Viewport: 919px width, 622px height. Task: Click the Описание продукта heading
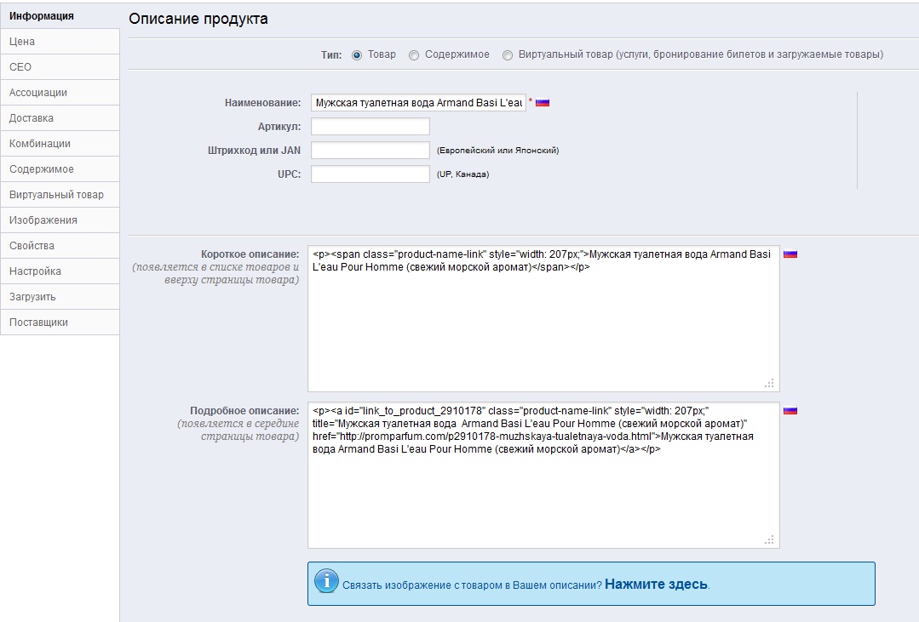[x=198, y=19]
